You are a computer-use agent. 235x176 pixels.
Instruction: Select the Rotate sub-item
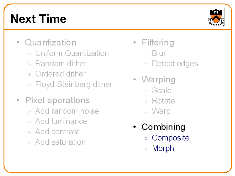pyautogui.click(x=163, y=101)
